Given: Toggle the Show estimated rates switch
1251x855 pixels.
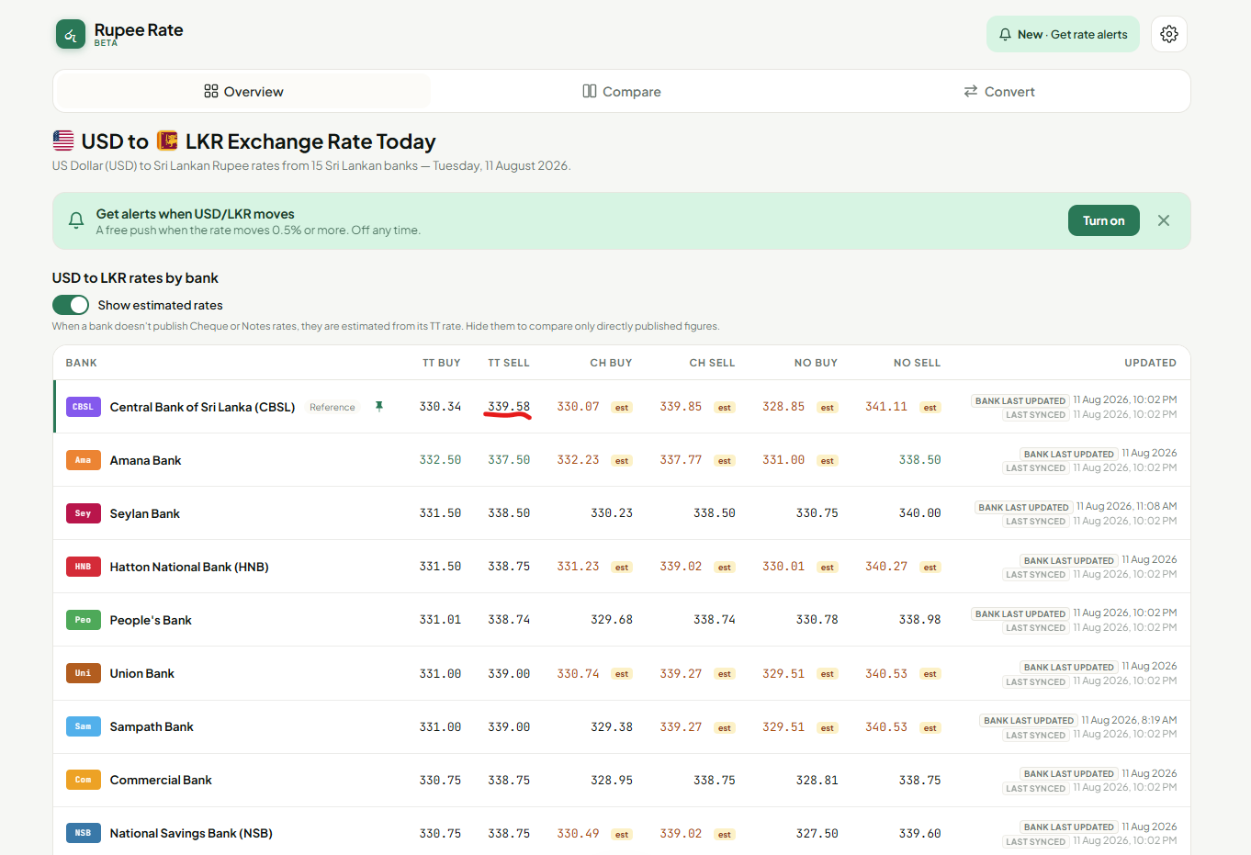Looking at the screenshot, I should 71,305.
